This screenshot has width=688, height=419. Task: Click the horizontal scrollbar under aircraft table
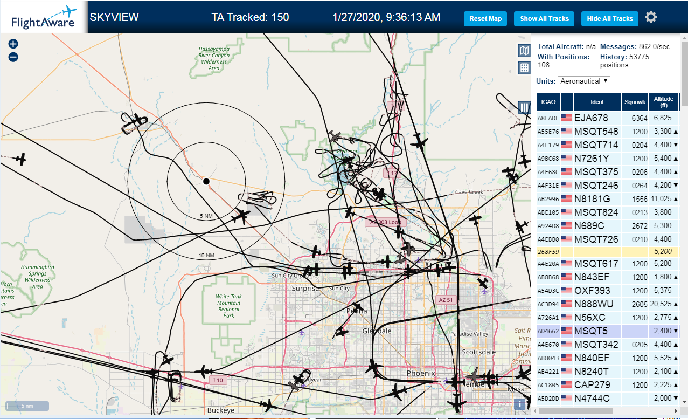pyautogui.click(x=576, y=411)
